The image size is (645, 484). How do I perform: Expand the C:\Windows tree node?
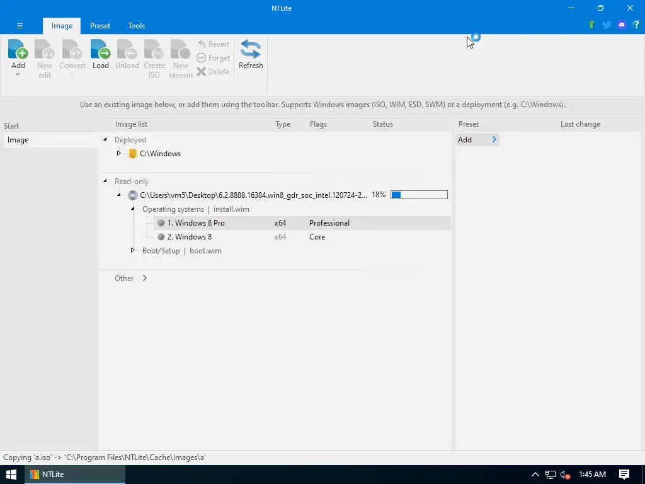coord(119,153)
